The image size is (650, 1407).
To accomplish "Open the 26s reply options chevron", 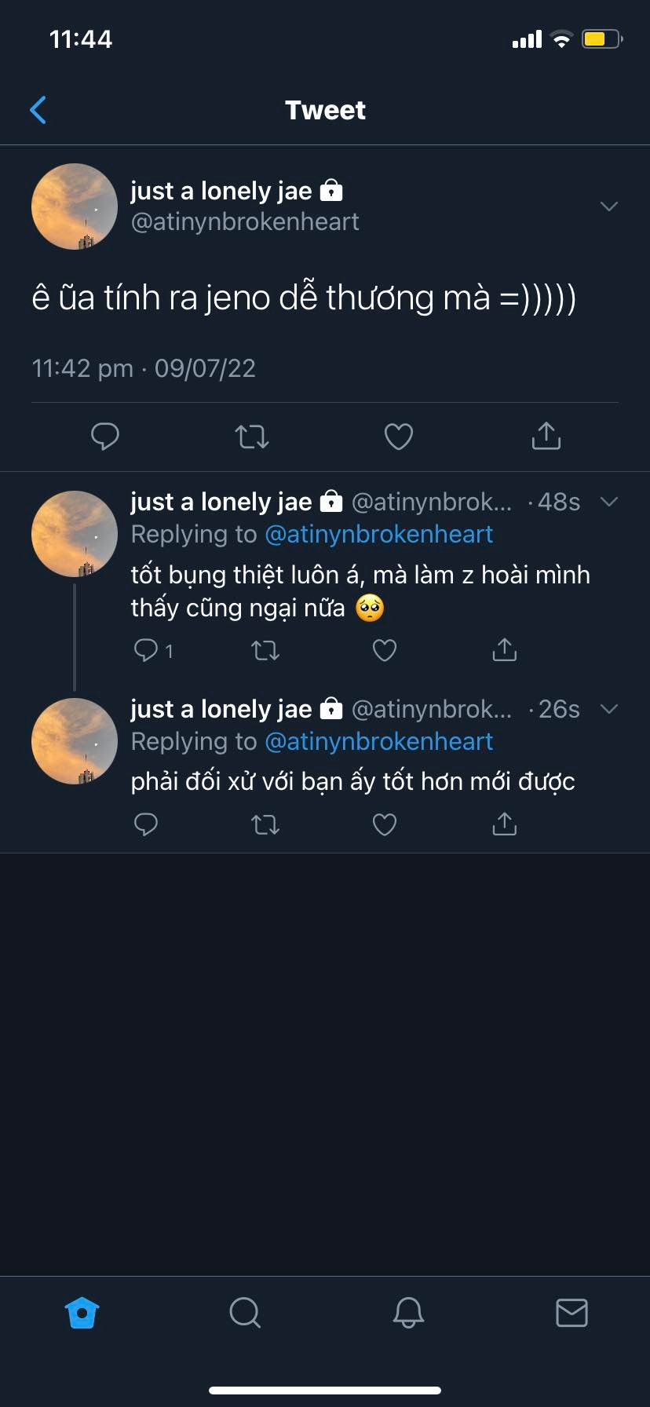I will tap(608, 709).
